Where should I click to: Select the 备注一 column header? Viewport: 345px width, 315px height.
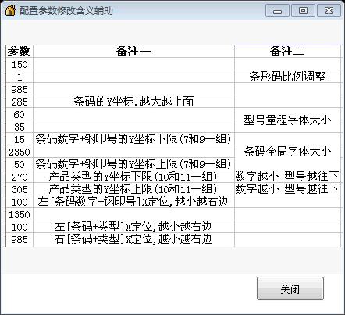point(133,51)
